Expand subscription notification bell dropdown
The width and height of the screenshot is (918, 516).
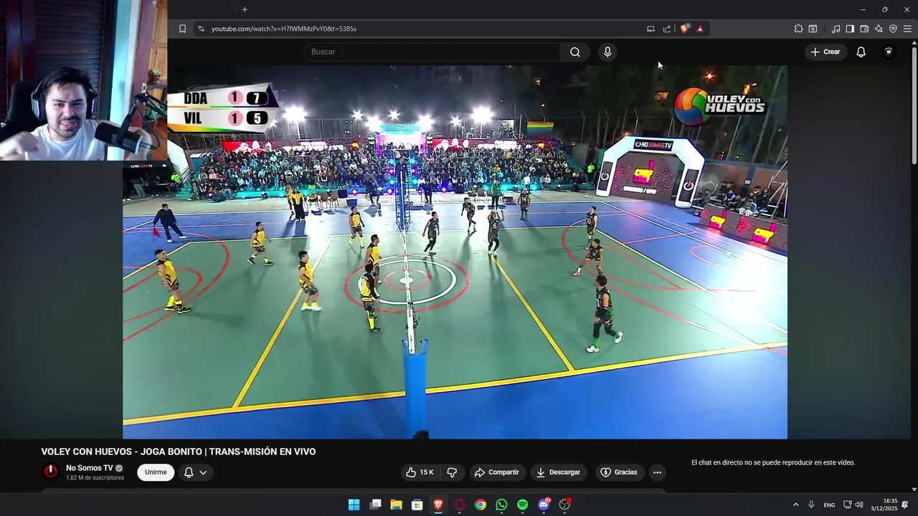pos(196,472)
